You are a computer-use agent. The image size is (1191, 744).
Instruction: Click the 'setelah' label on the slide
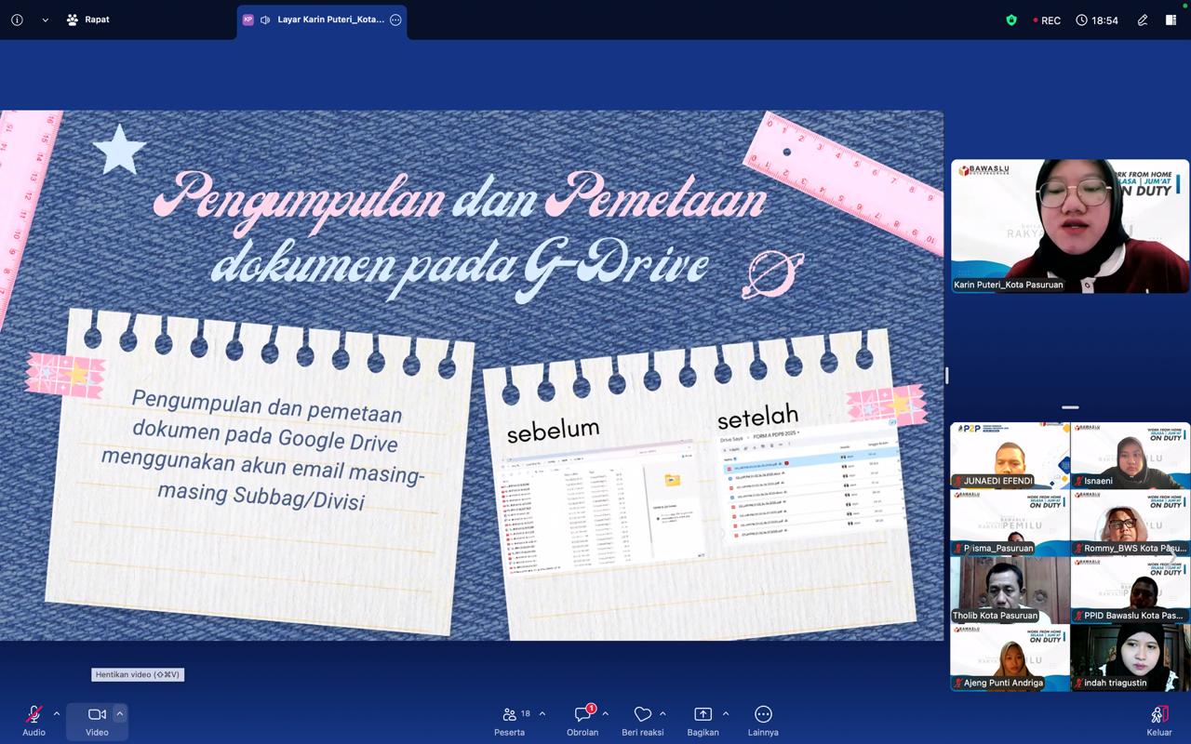coord(757,415)
